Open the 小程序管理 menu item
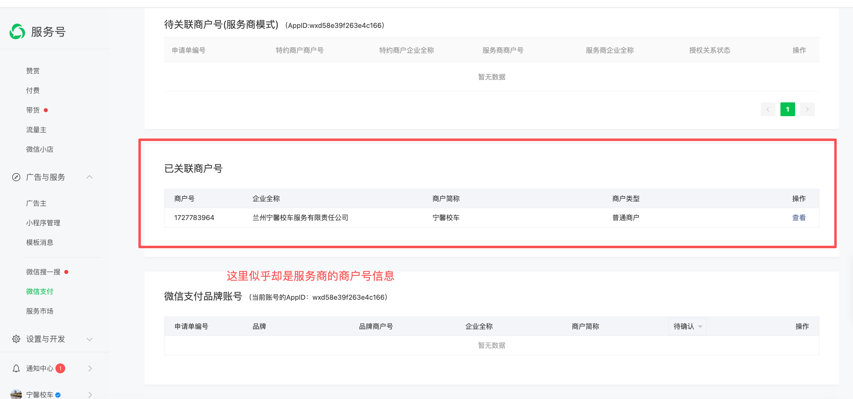 tap(43, 223)
